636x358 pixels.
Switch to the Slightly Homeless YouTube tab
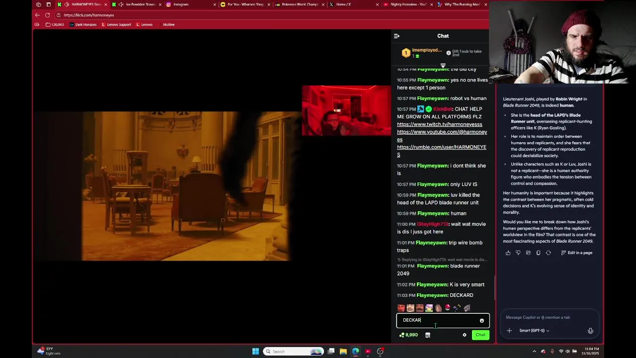coord(409,4)
